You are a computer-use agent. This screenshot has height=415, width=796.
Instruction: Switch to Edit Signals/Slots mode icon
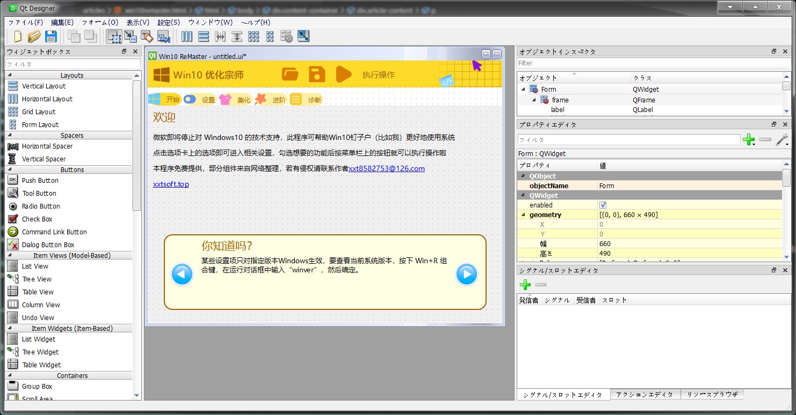pyautogui.click(x=130, y=36)
